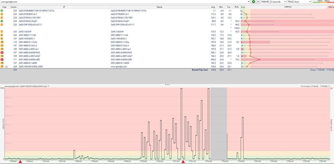Adjust the 100ms/200ms latency color scale
Image resolution: width=334 pixels, height=164 pixels.
tap(323, 2)
